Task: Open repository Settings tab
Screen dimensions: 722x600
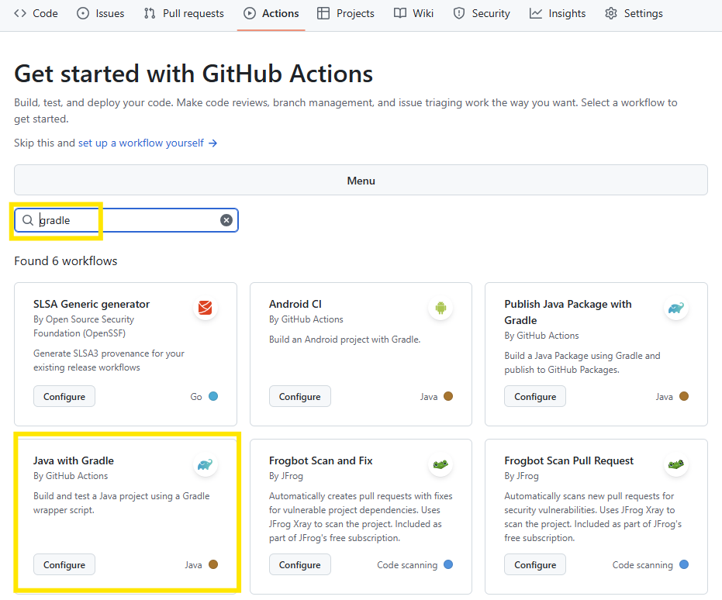Action: [x=634, y=13]
